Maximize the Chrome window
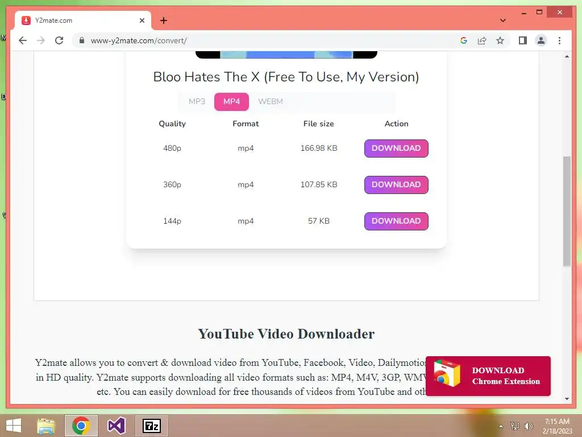Screen dimensions: 582x437 coord(539,13)
